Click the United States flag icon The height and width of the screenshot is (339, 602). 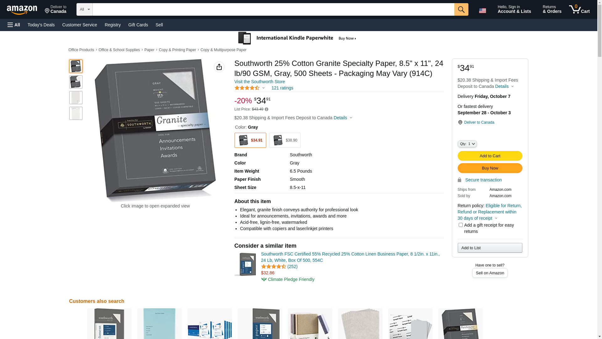482,11
